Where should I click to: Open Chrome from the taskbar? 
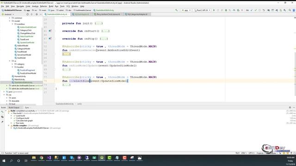[41, 158]
